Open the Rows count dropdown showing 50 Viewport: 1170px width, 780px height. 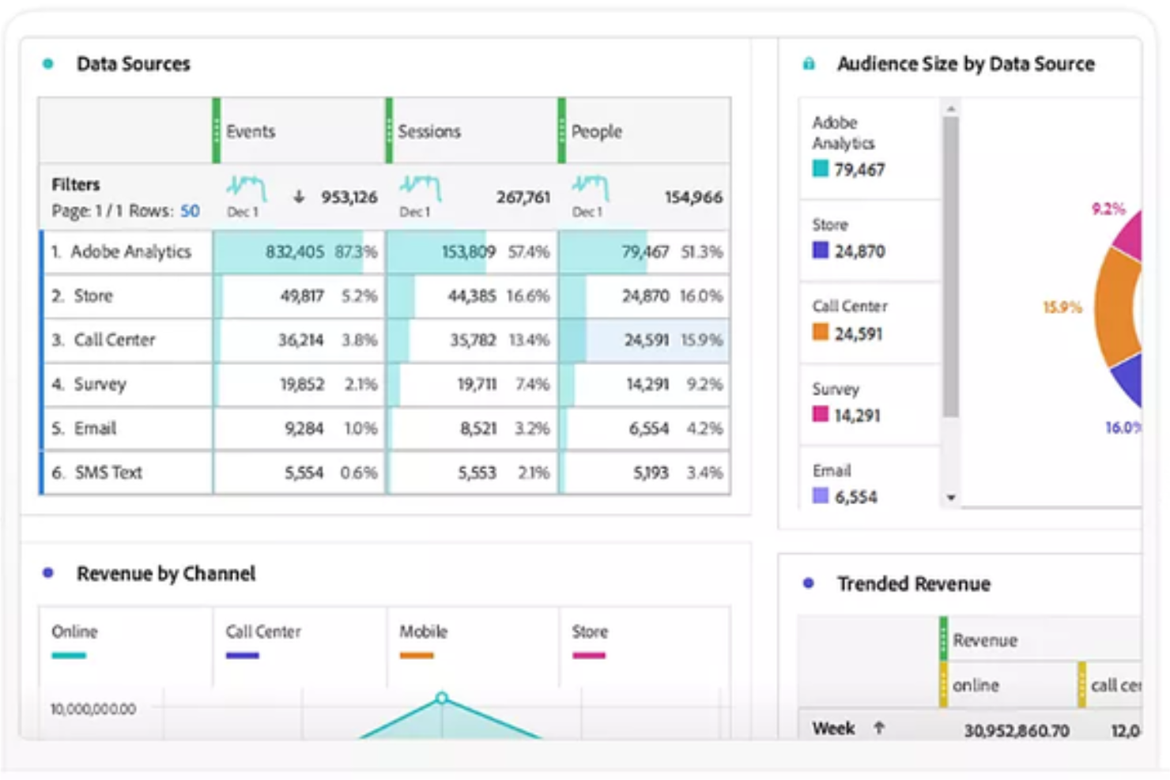click(189, 210)
